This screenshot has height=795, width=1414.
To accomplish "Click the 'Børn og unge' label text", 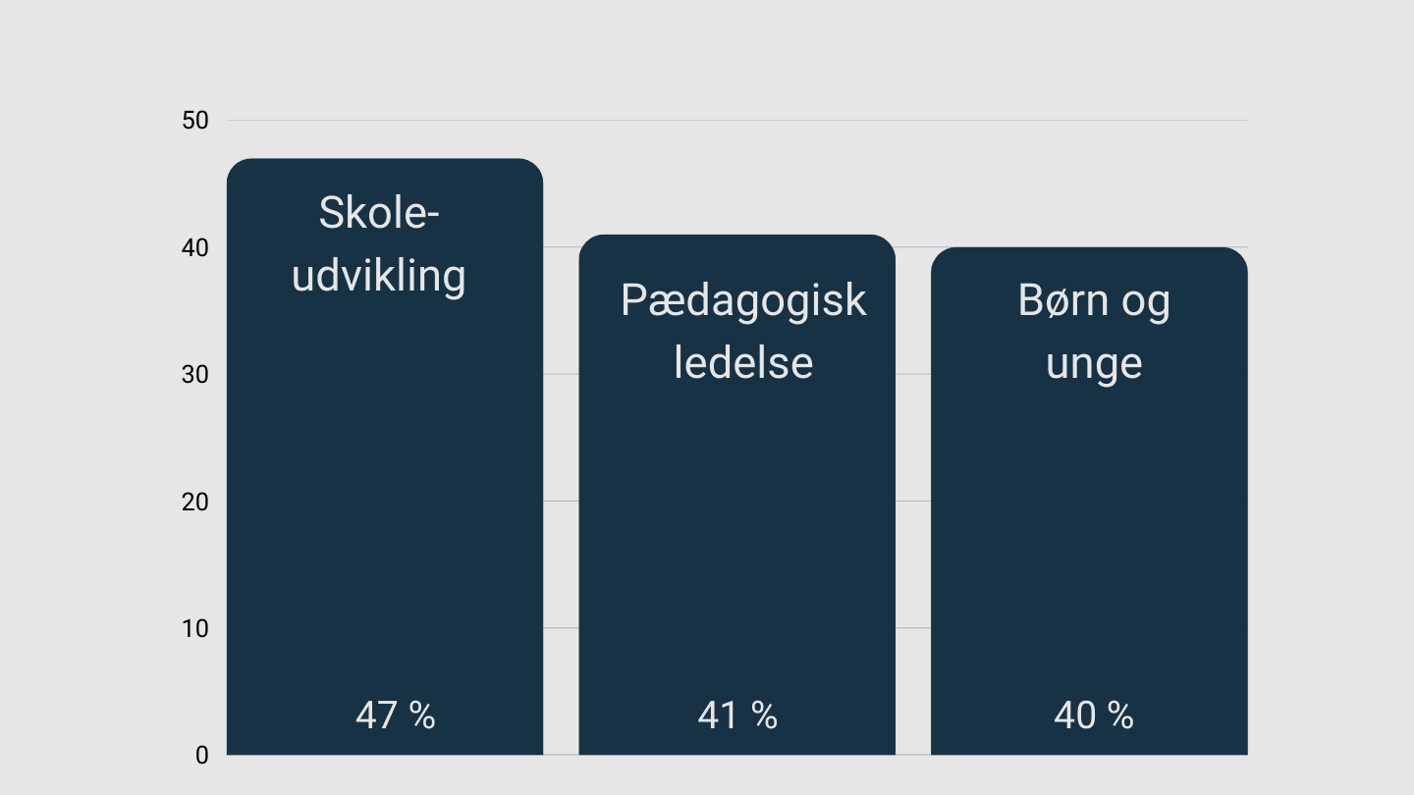I will point(1094,331).
